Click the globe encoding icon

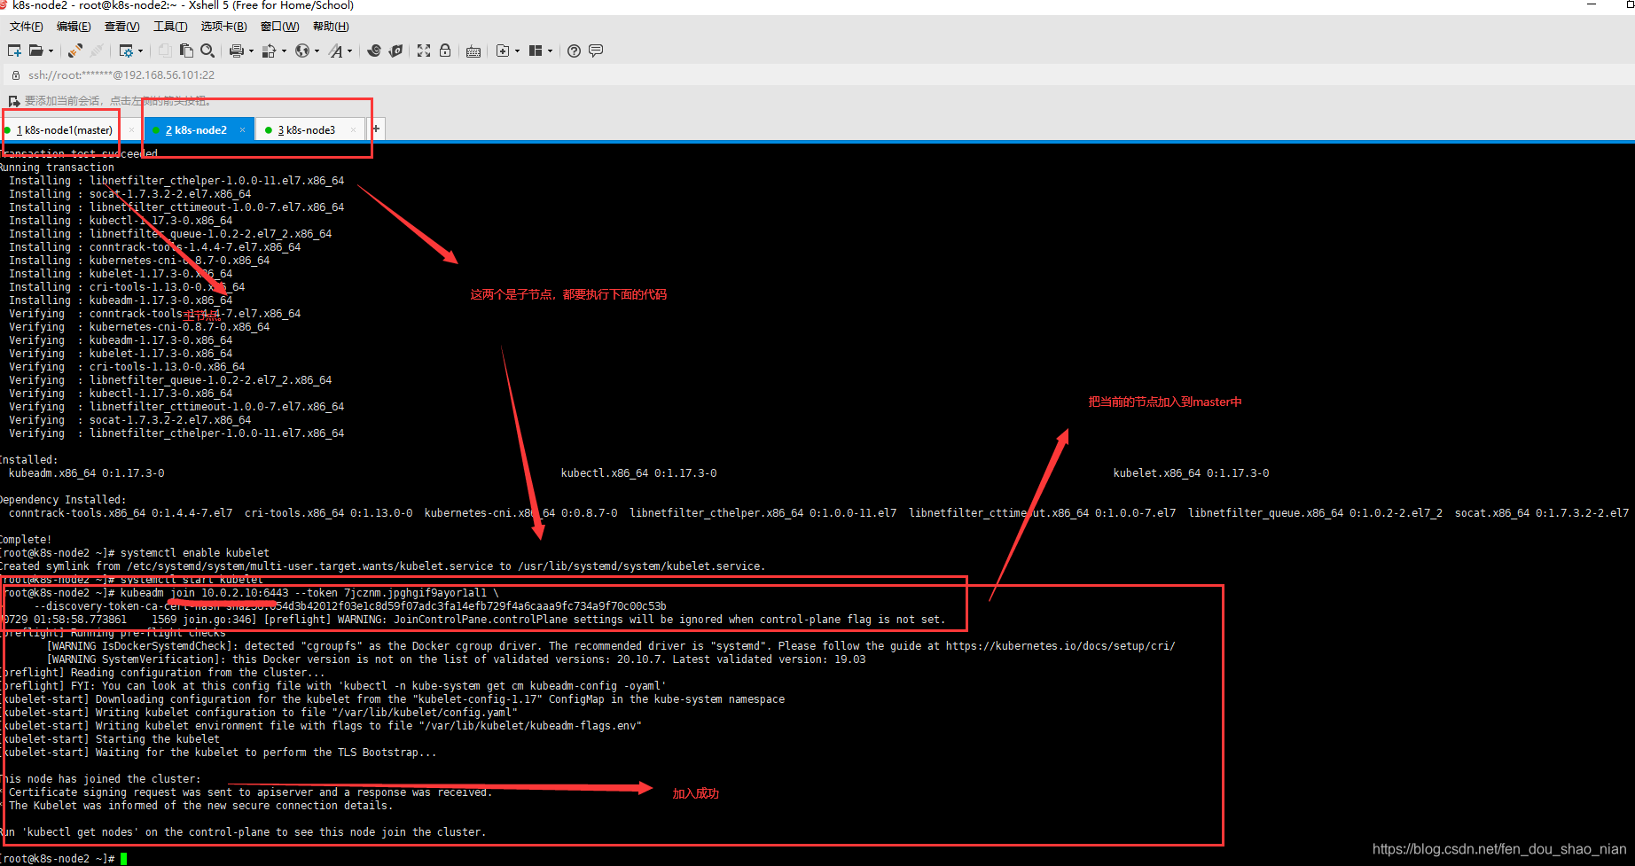[x=302, y=51]
